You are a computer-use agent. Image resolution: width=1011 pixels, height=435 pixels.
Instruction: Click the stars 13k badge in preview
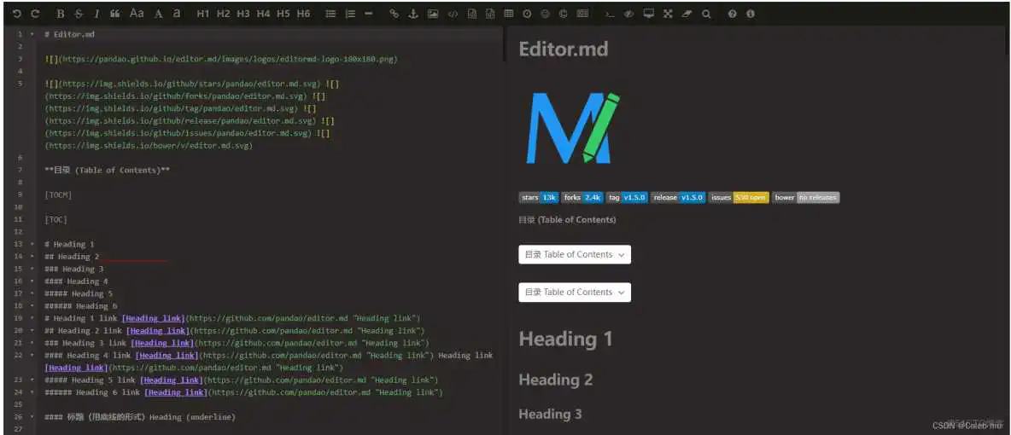pos(539,197)
